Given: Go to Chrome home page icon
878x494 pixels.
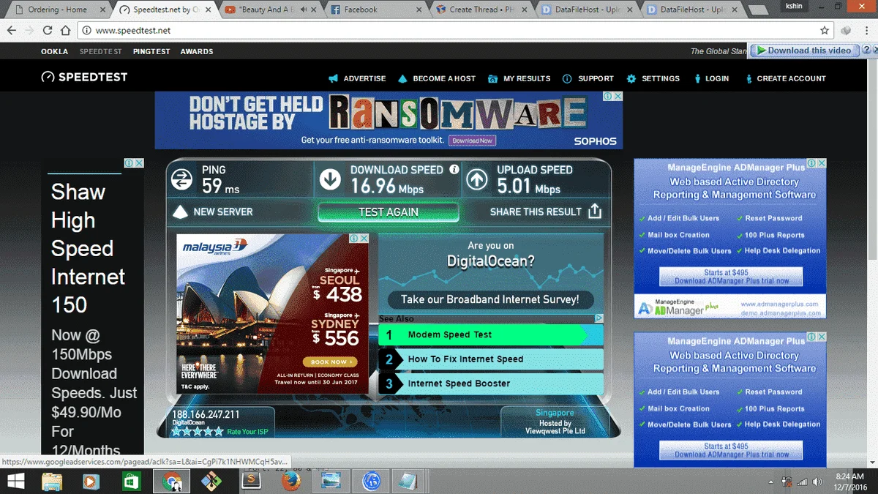Looking at the screenshot, I should (x=65, y=31).
